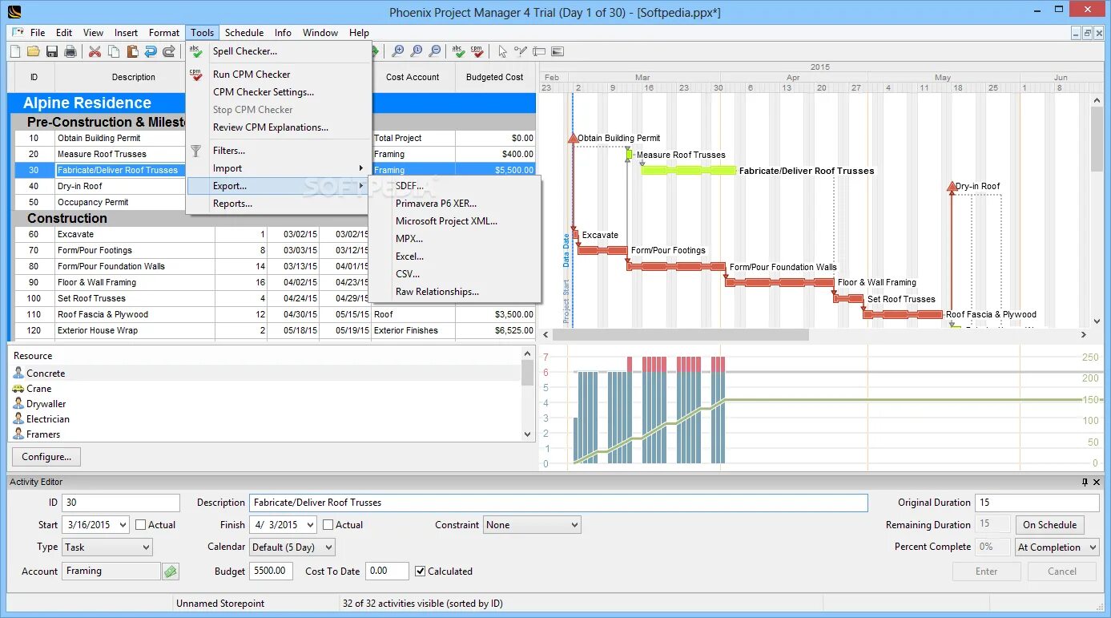Run CPM checker from toolbar cpm icon
Viewport: 1111px width, 618px height.
(x=477, y=51)
